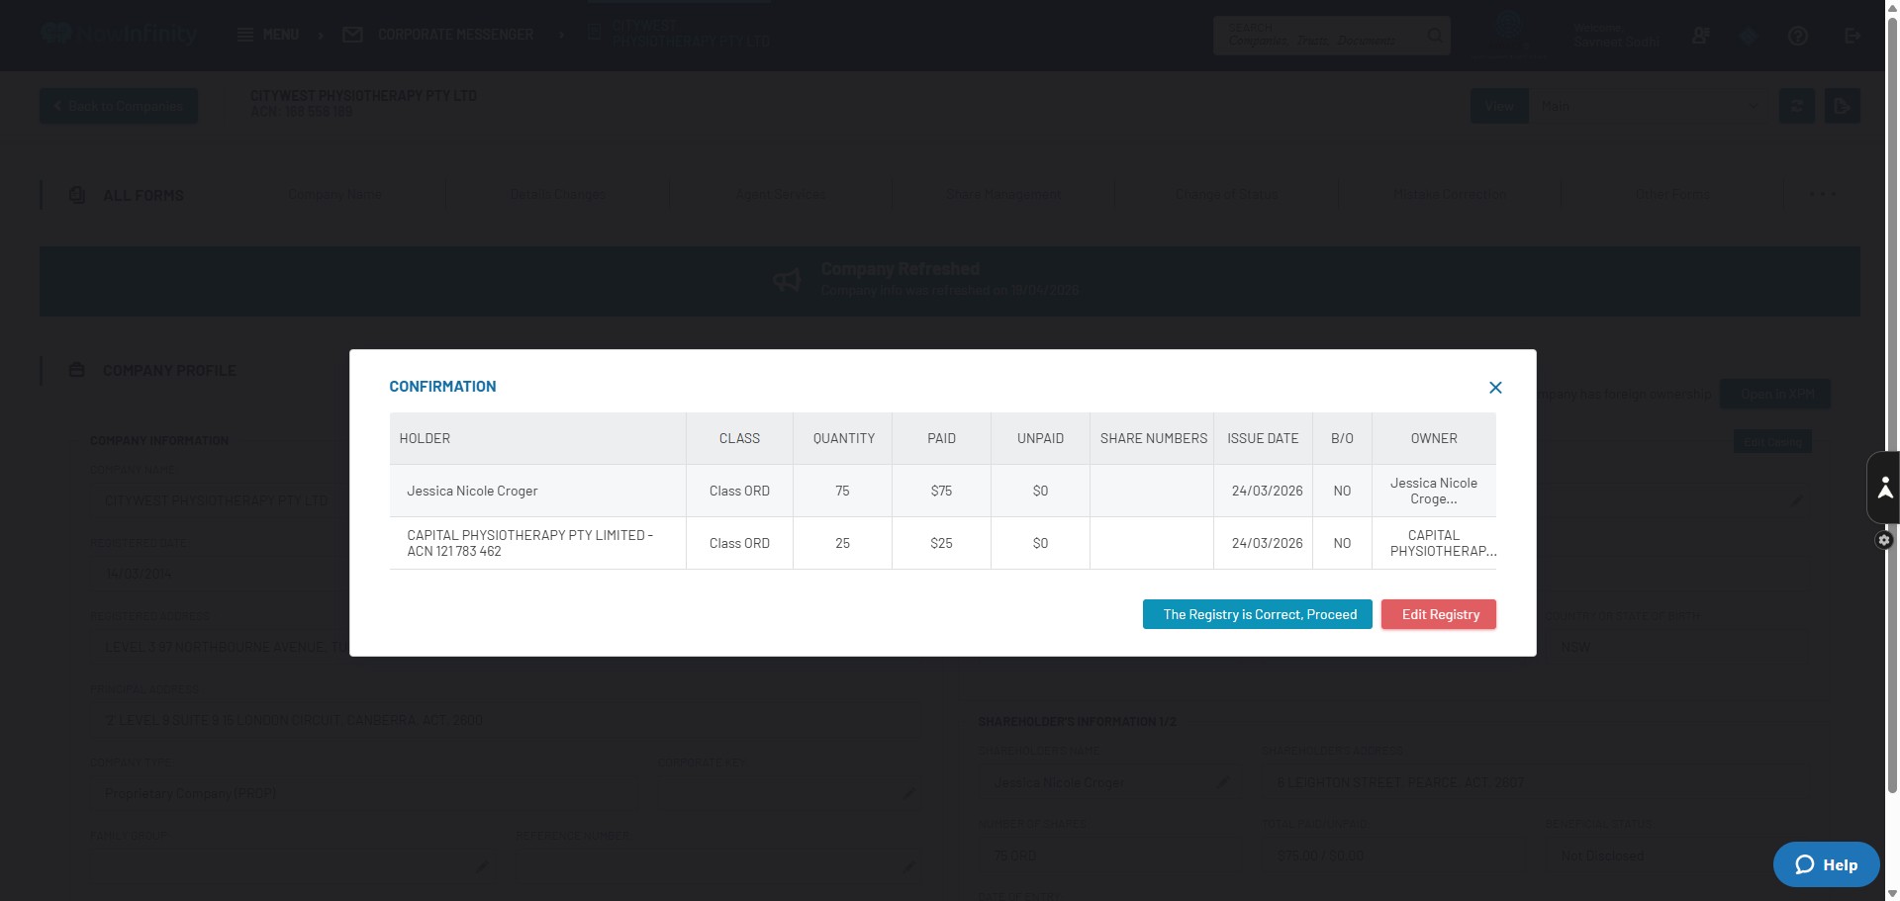Click owner 'CAPITAL PHYSIOTHERAP...' cell
Viewport: 1900px width, 901px height.
coord(1434,543)
